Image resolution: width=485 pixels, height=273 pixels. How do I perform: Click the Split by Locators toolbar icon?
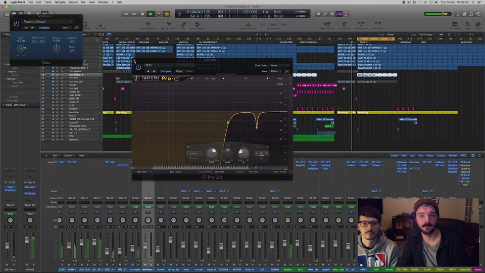pos(169,24)
